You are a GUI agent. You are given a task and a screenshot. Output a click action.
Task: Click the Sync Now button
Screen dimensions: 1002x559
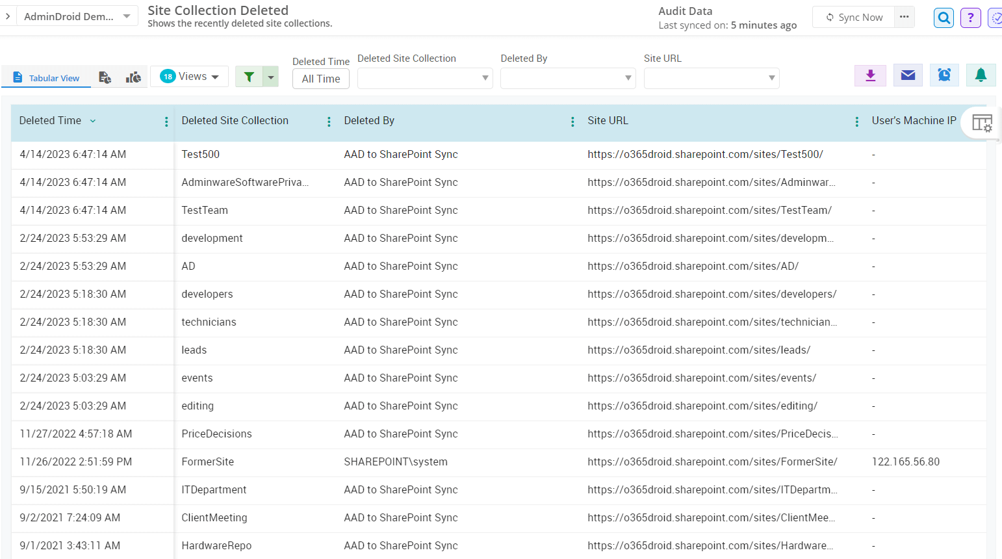coord(853,17)
